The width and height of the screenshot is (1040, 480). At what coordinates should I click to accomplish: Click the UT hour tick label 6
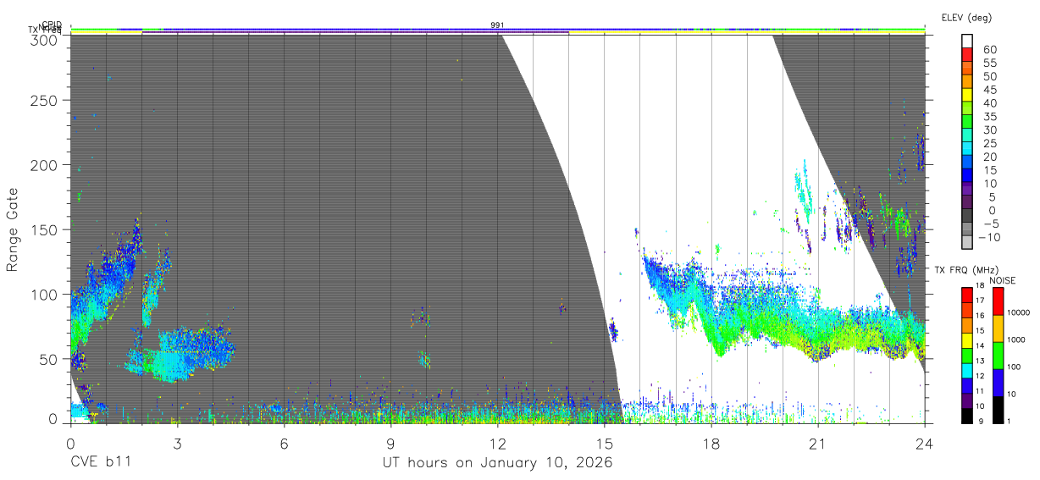(284, 443)
